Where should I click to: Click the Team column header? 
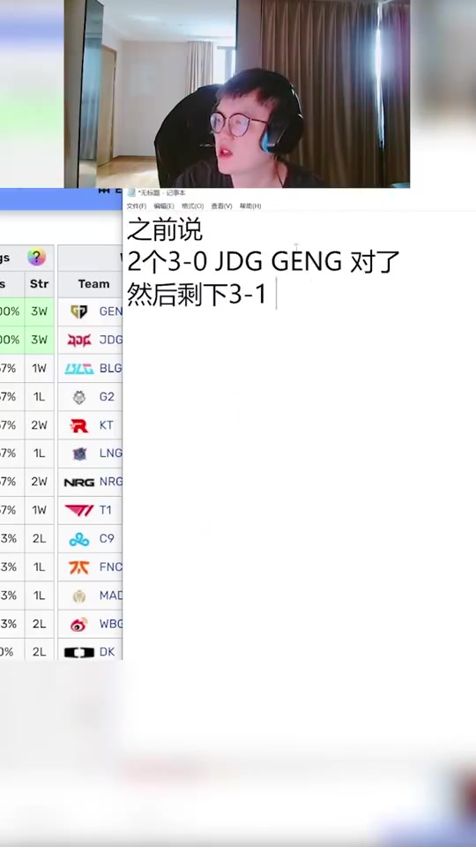coord(93,284)
